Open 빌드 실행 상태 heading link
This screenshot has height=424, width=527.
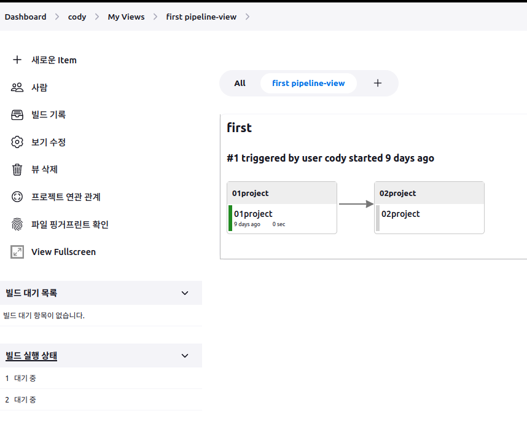tap(31, 356)
